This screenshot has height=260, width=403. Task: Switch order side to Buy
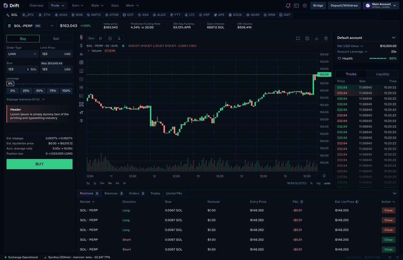click(x=23, y=38)
